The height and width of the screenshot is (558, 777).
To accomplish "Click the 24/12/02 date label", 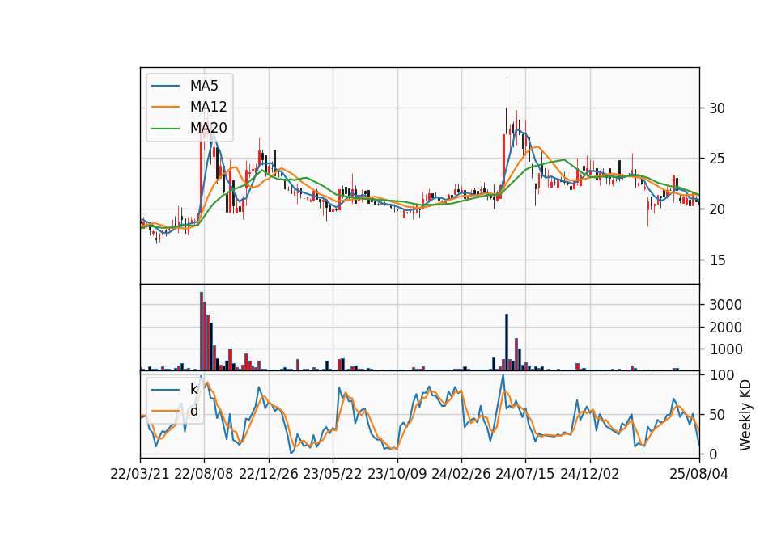I will click(590, 474).
